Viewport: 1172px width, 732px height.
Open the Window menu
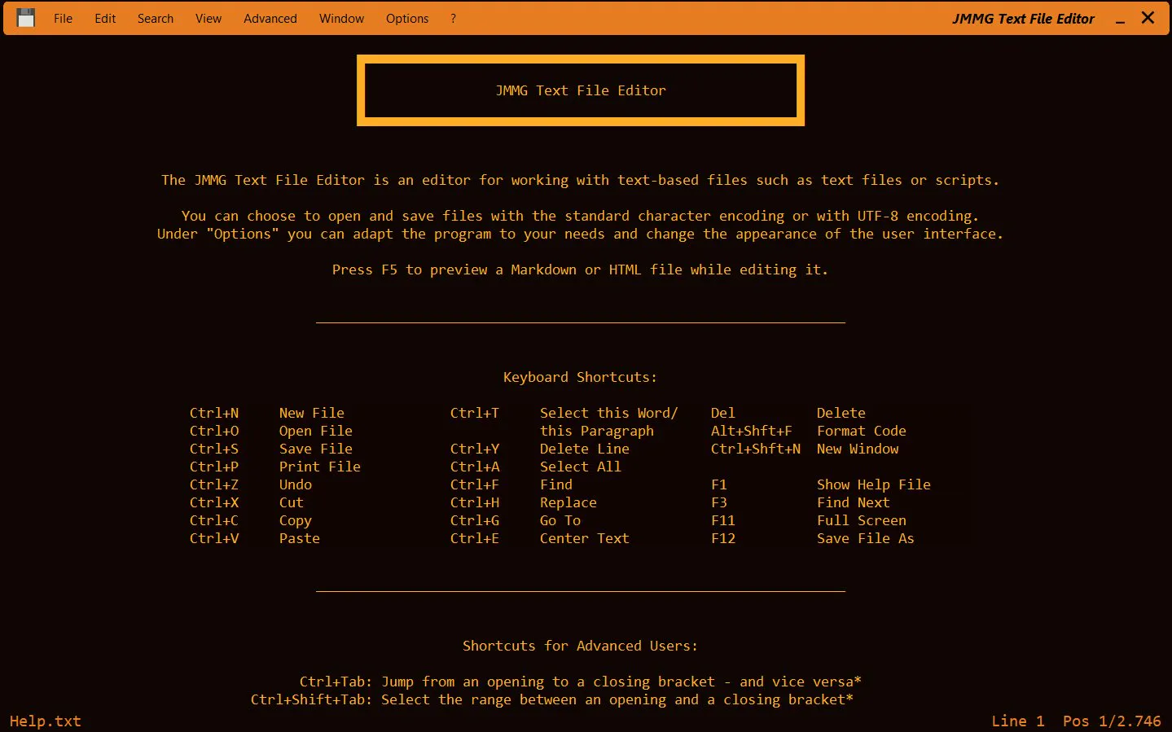tap(341, 19)
